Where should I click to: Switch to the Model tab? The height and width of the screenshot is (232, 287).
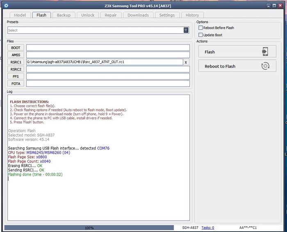(x=20, y=15)
